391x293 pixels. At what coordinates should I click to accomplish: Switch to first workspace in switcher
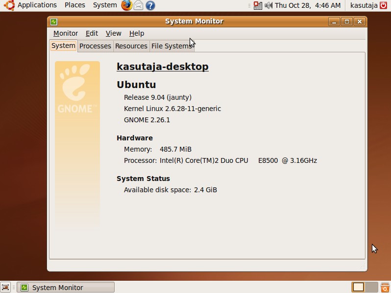click(358, 287)
